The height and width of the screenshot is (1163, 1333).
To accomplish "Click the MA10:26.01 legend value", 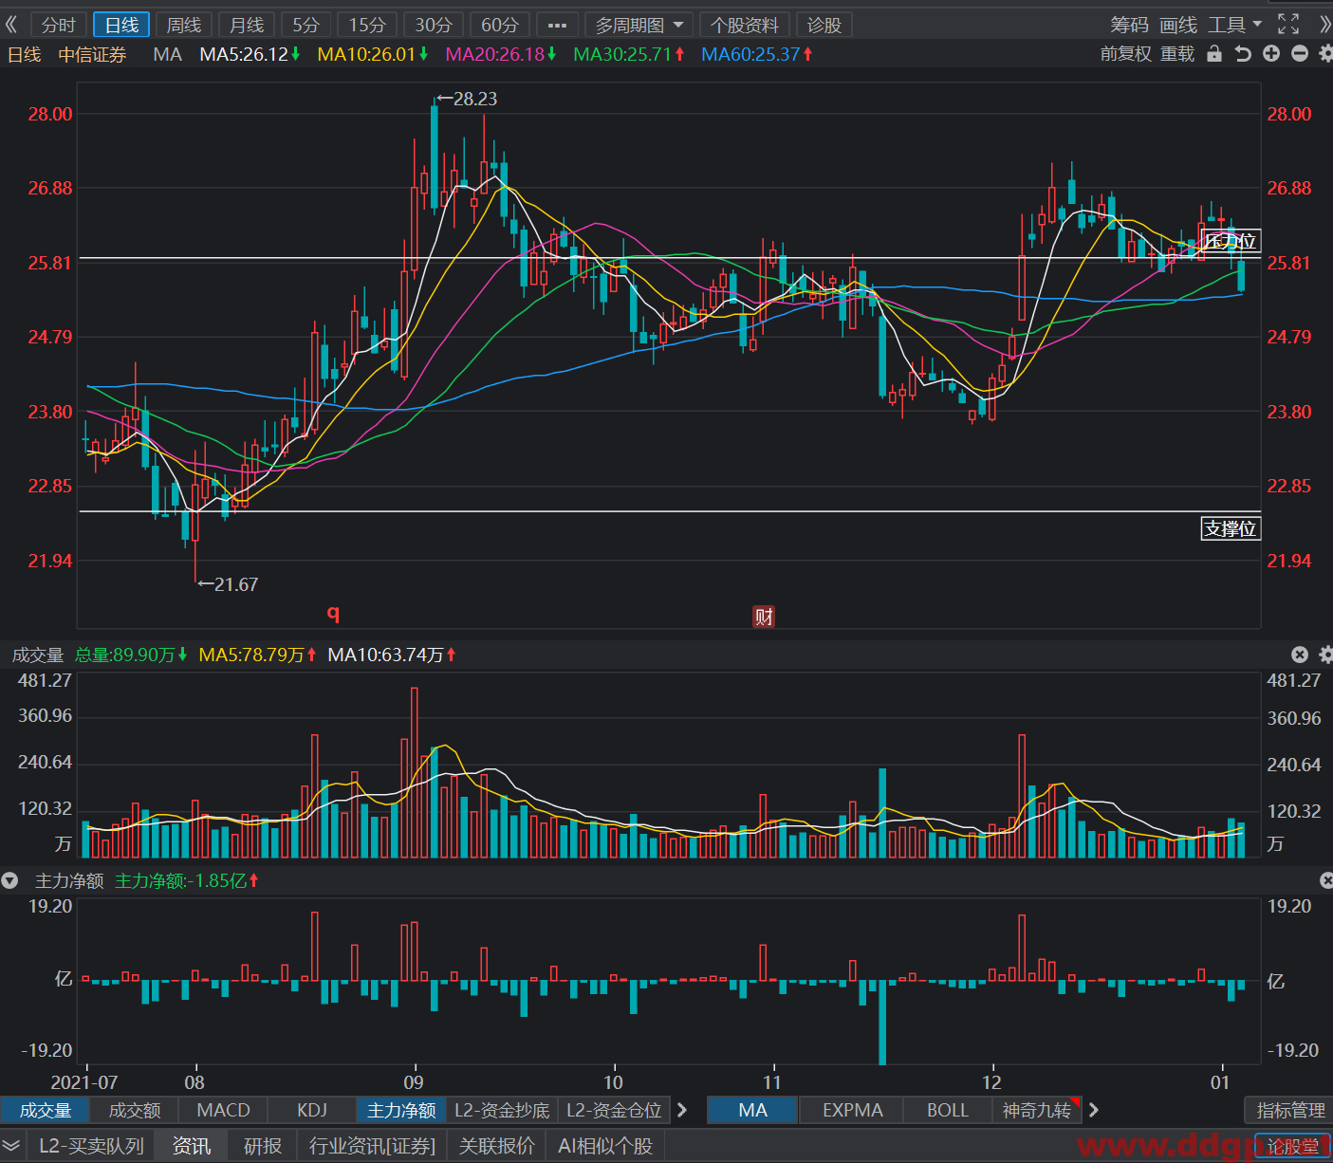I will tap(372, 54).
